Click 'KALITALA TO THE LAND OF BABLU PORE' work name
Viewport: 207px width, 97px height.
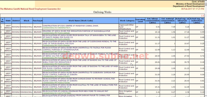(80, 86)
